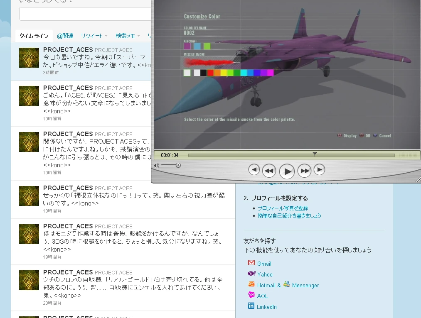The height and width of the screenshot is (318, 421).
Task: Open PROJECT_ACES username on the ウチのフロア tweet
Action: [68, 272]
